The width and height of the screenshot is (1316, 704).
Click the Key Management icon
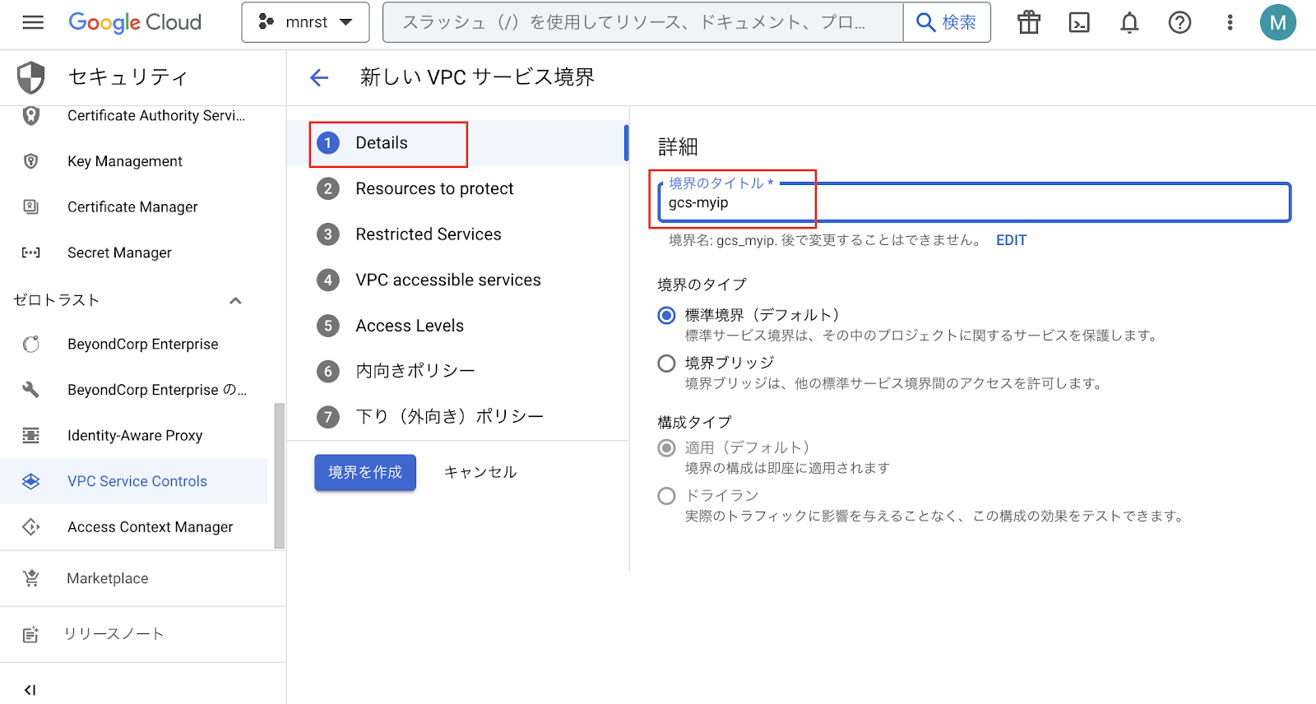point(31,161)
